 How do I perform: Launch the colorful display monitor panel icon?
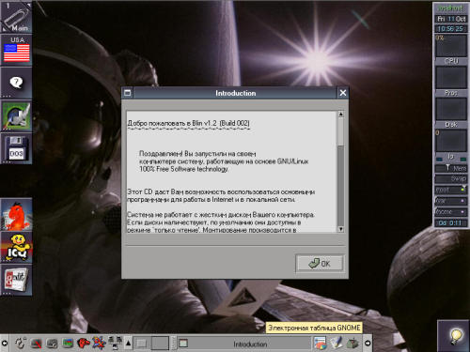click(68, 344)
